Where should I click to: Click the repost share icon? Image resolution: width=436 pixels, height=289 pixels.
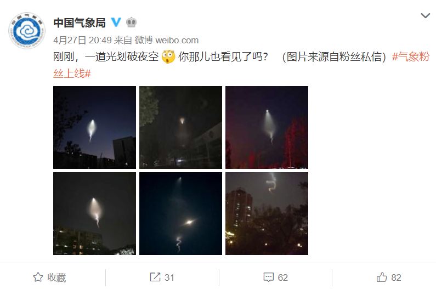coord(155,277)
